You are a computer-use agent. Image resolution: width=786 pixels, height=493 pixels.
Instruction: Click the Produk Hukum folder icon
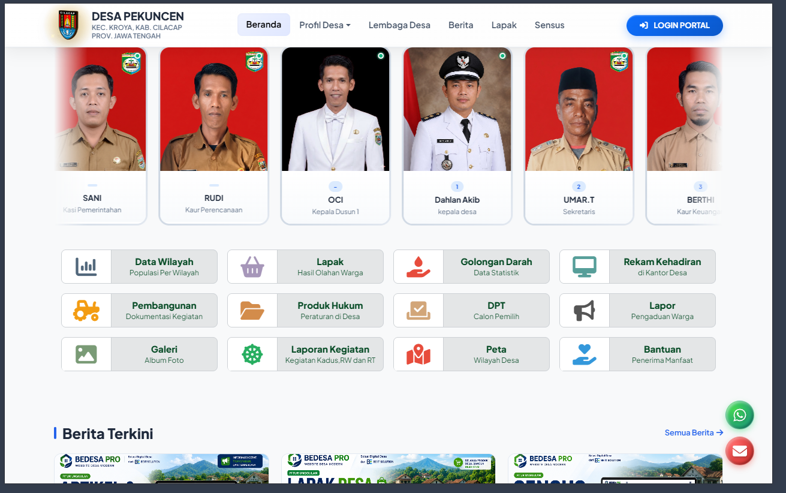click(252, 310)
